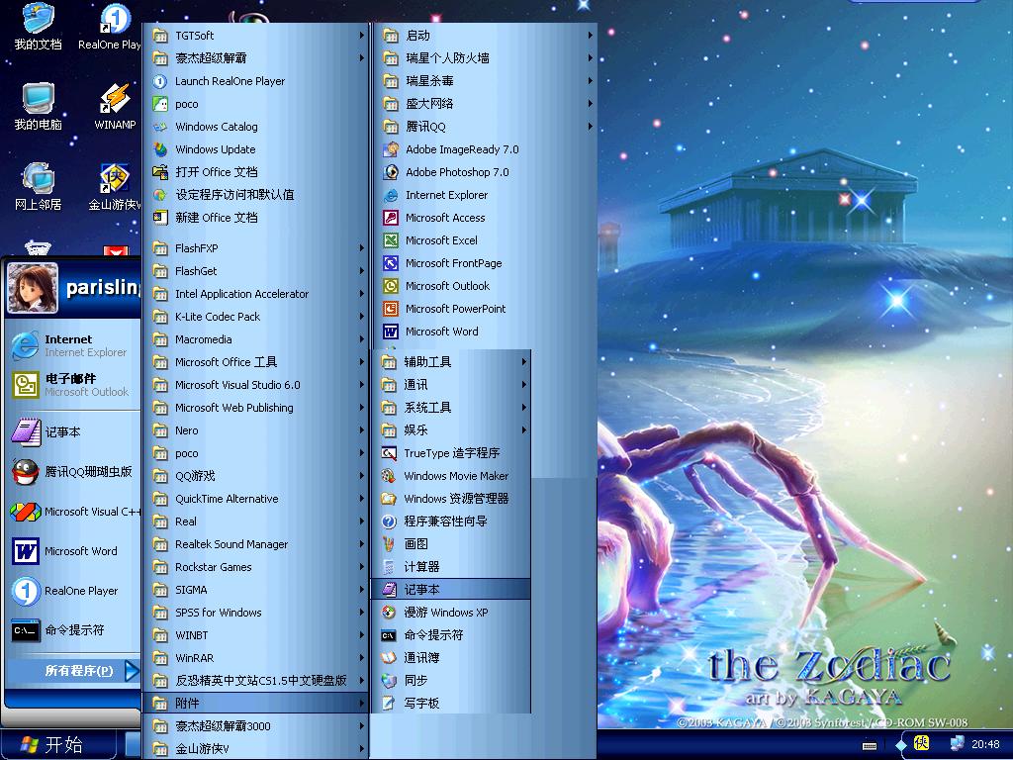Image resolution: width=1013 pixels, height=760 pixels.
Task: Click the Microsoft FrontPage icon
Action: pyautogui.click(x=390, y=263)
